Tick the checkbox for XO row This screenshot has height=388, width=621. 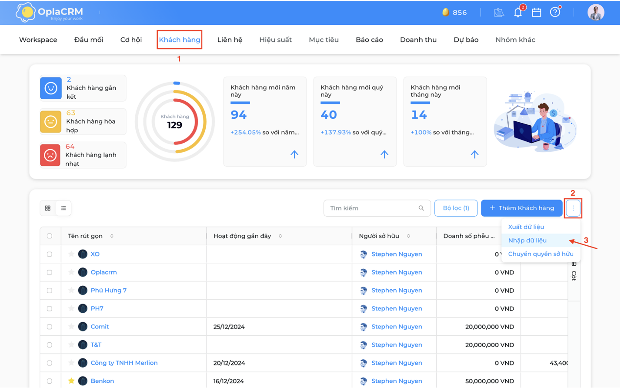tap(50, 254)
